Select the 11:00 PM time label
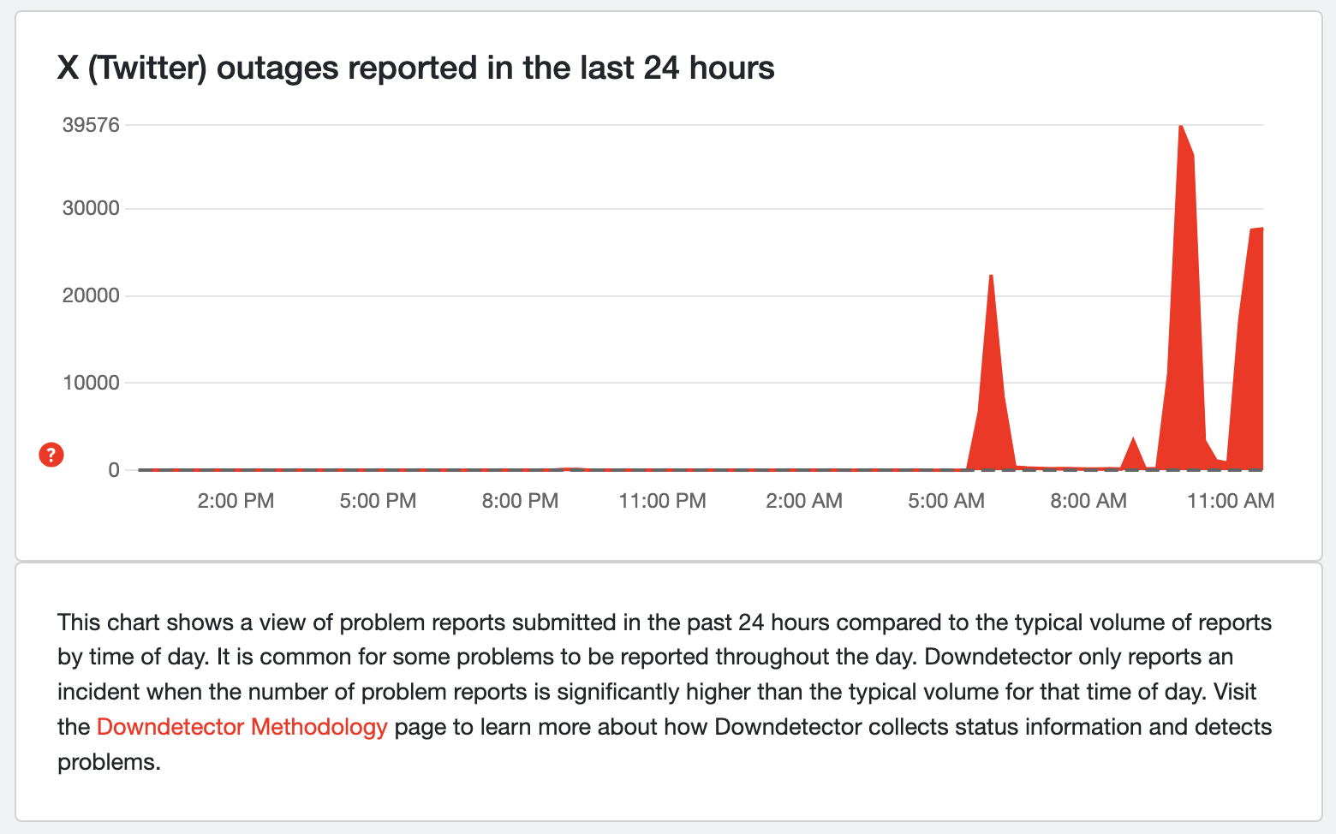Screen dimensions: 1336x834 (x=662, y=501)
